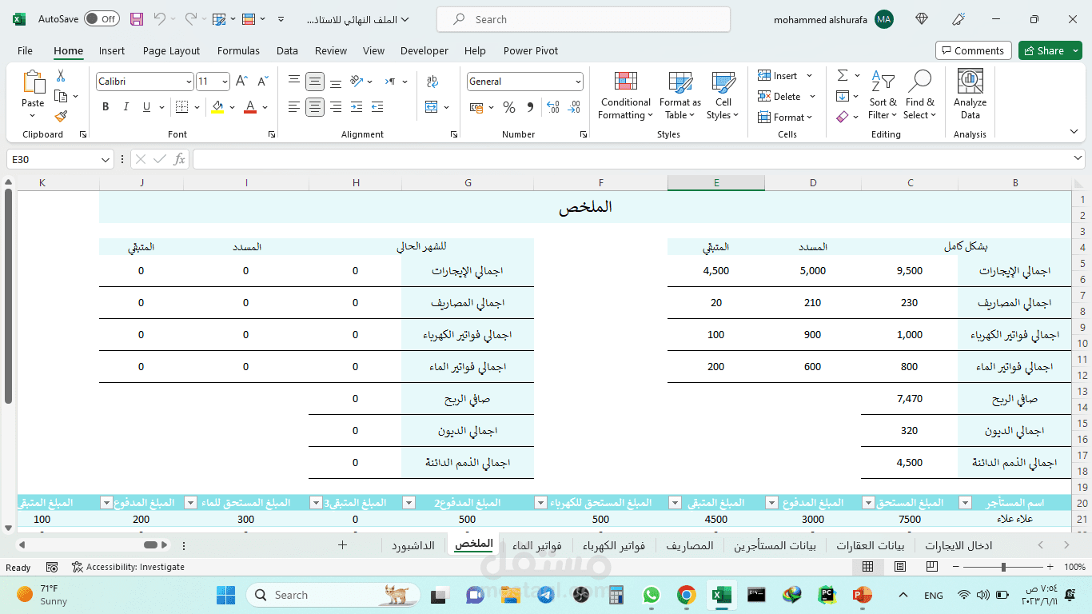Add a new sheet with plus button
The image size is (1092, 614).
click(x=342, y=545)
